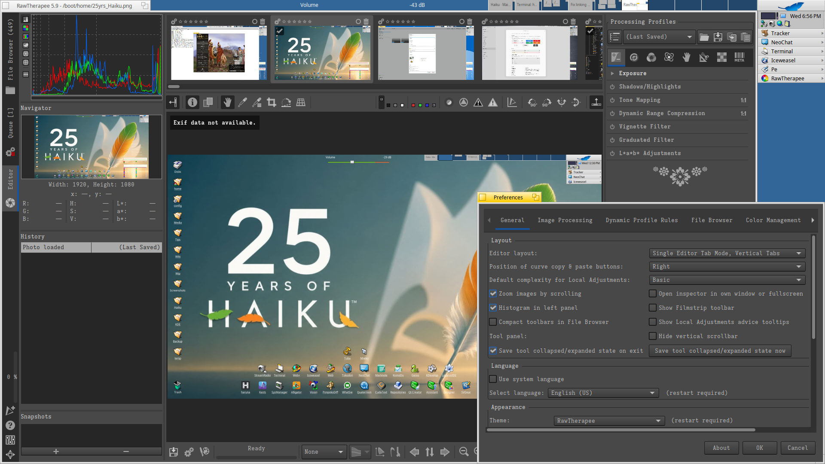Open Terminal from the Deskbar
825x464 pixels.
click(791, 52)
